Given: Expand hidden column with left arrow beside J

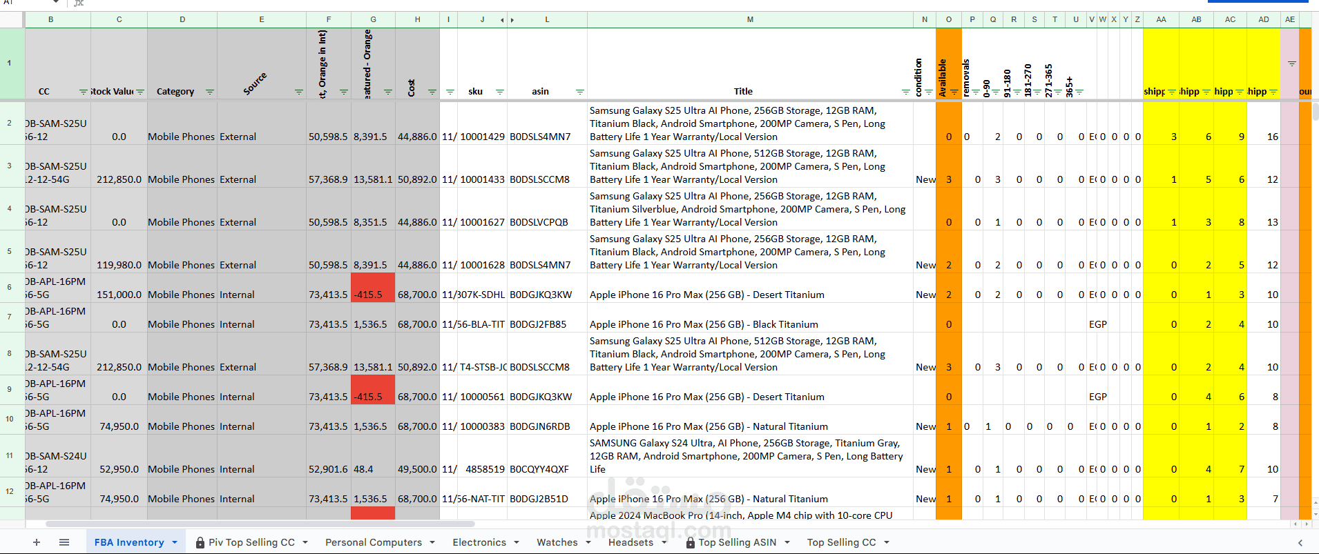Looking at the screenshot, I should click(x=502, y=20).
